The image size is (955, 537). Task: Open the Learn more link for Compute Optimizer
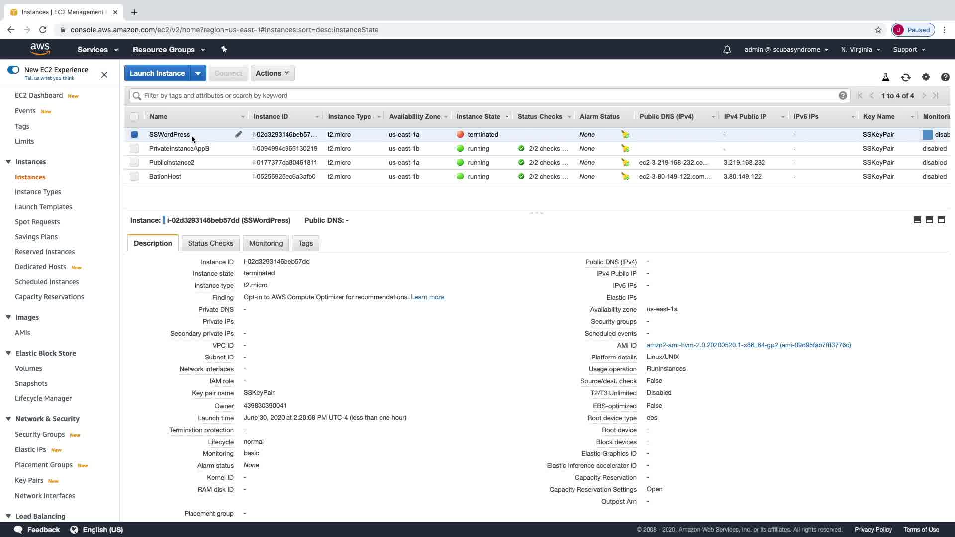tap(427, 297)
